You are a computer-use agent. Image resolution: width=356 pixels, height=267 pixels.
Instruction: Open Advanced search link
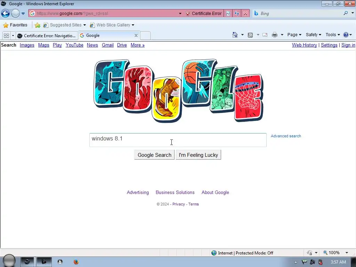[x=286, y=136]
